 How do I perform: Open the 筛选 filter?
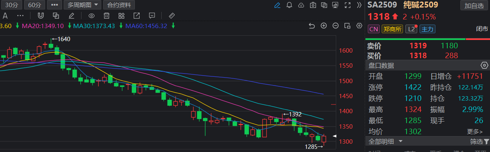click(479, 141)
